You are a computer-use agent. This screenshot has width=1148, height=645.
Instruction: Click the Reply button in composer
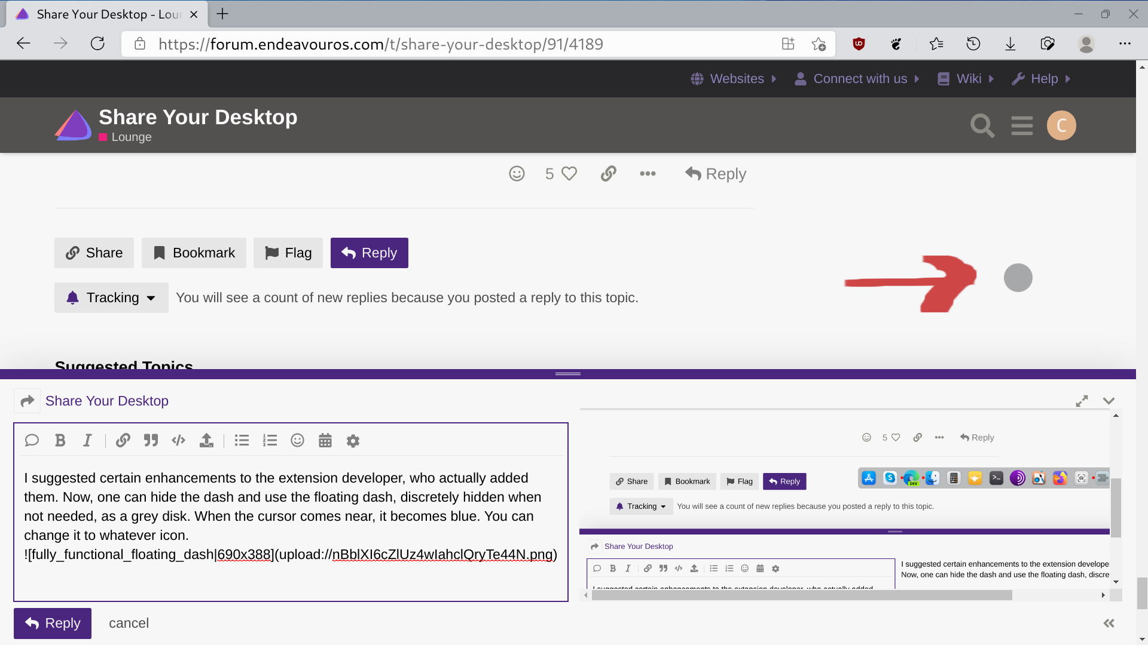pos(51,623)
